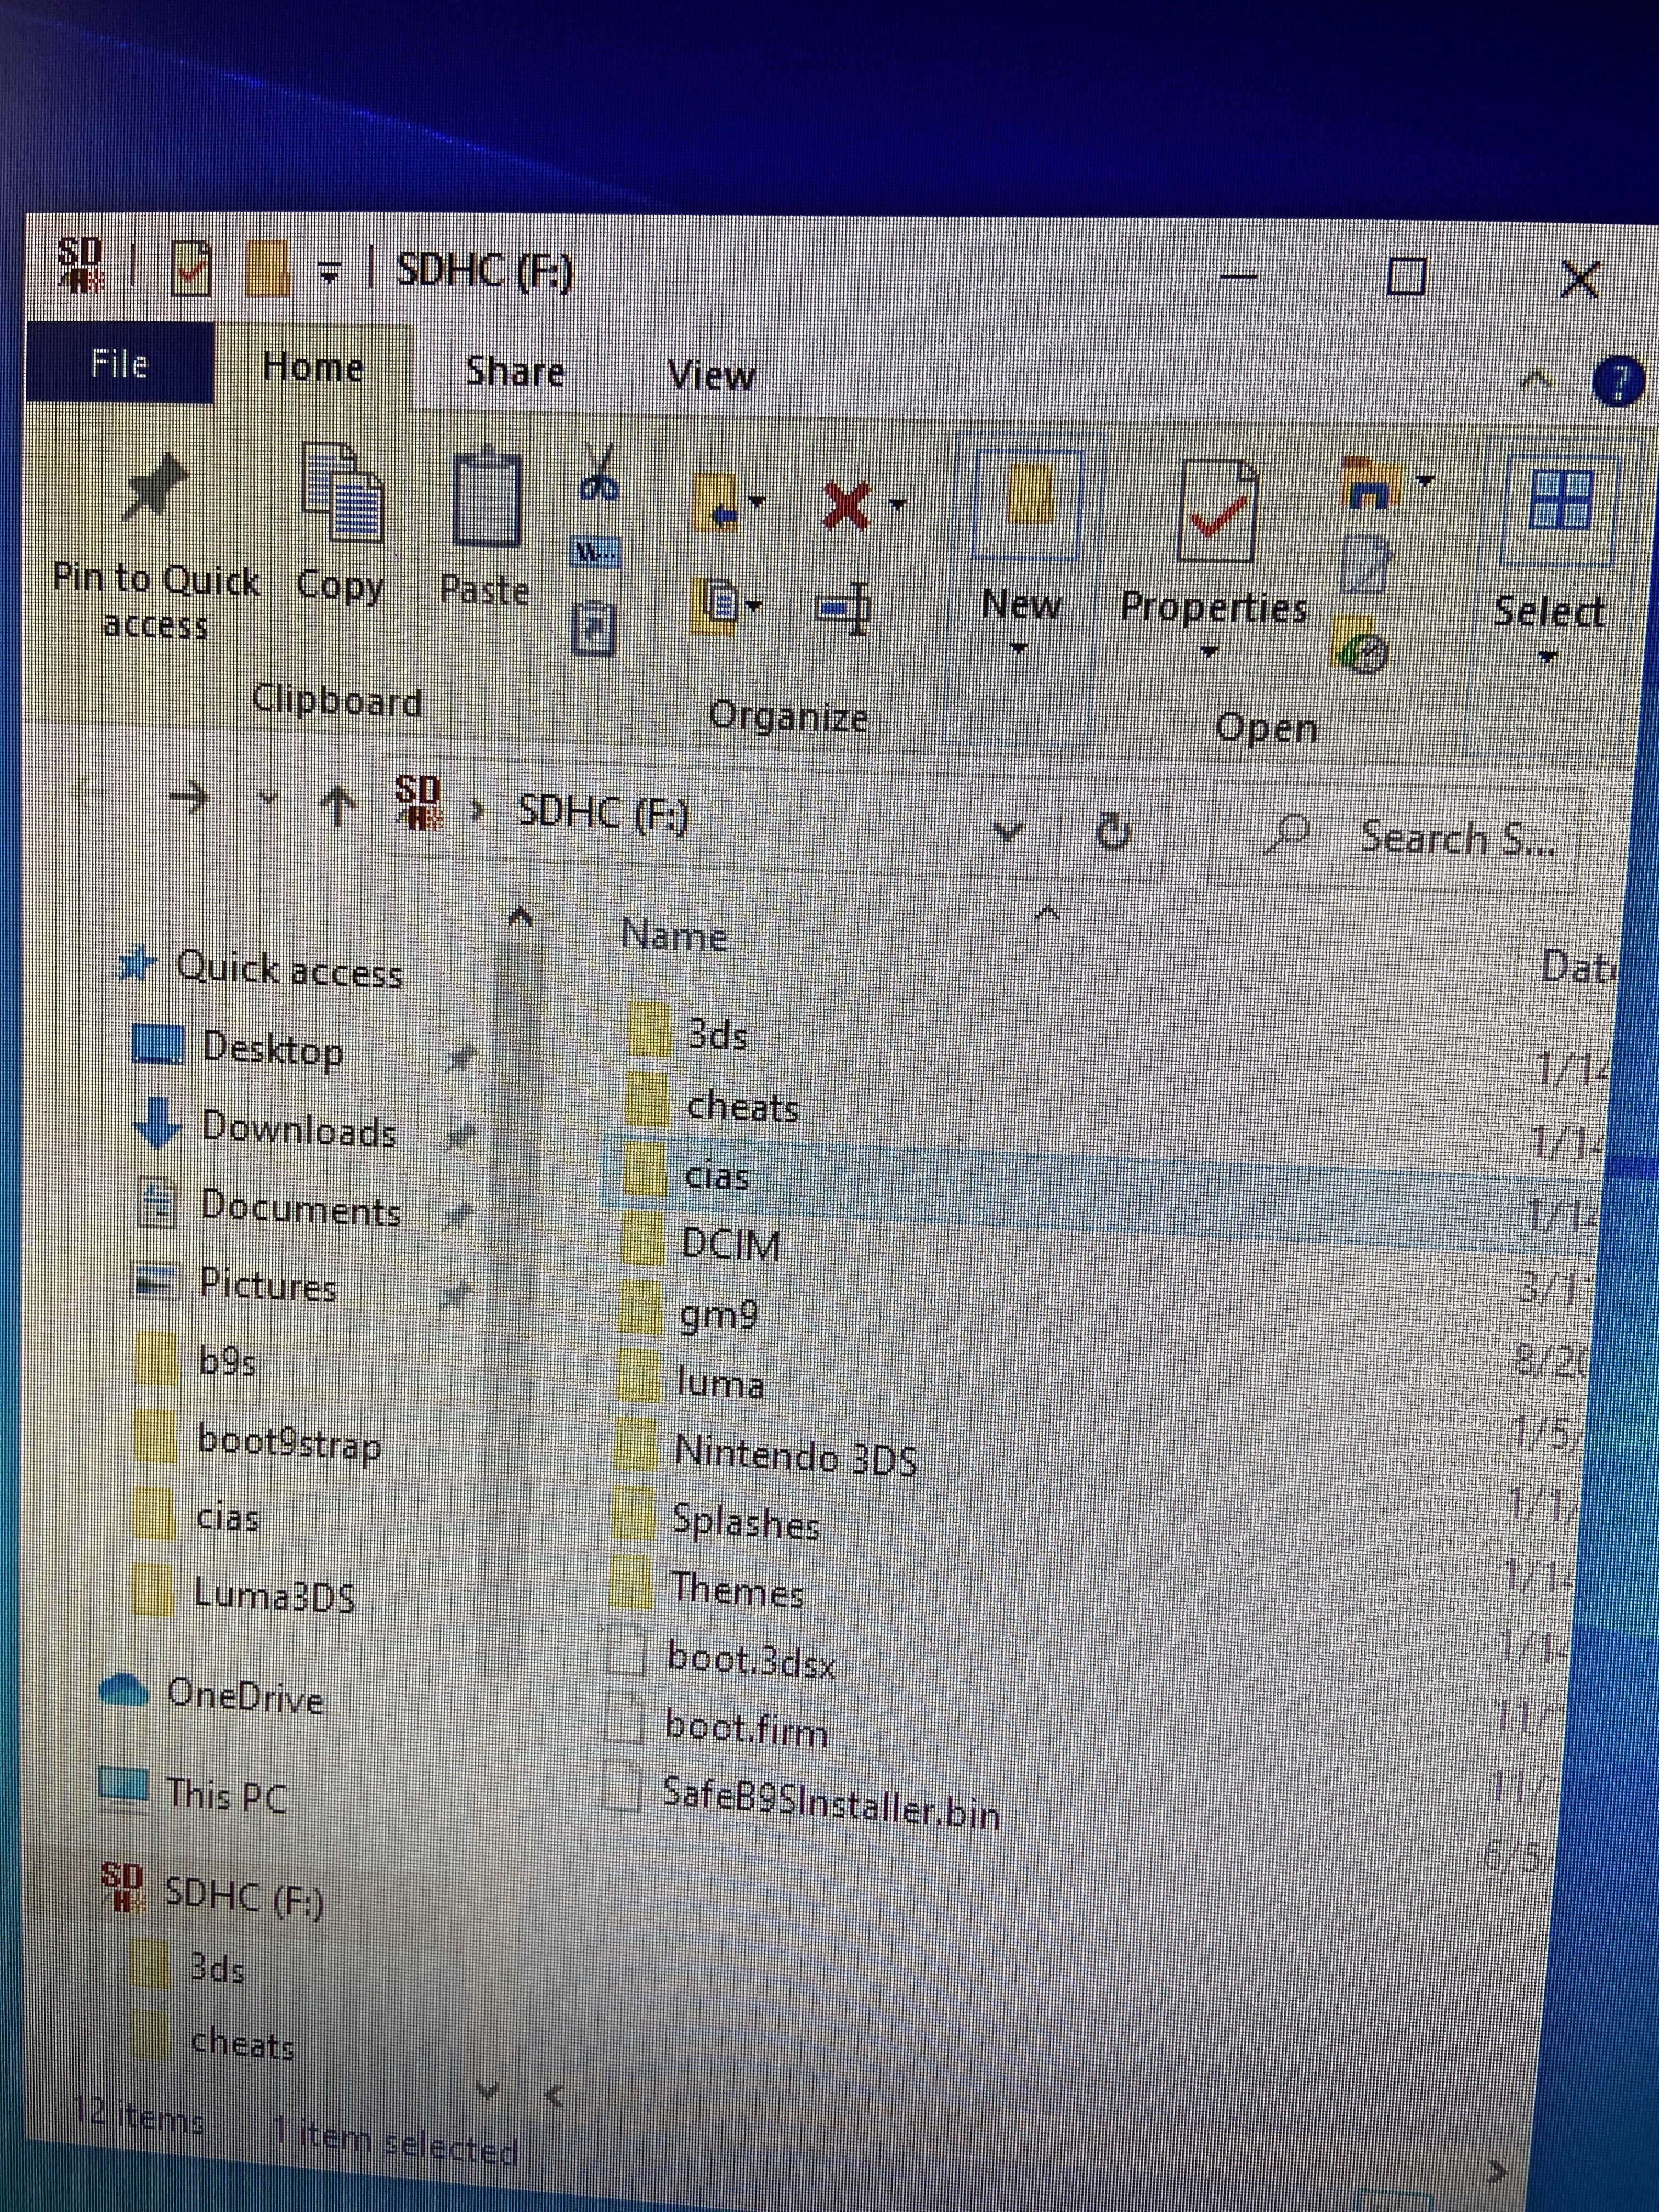
Task: Open the Select dropdown arrow
Action: coord(1548,658)
